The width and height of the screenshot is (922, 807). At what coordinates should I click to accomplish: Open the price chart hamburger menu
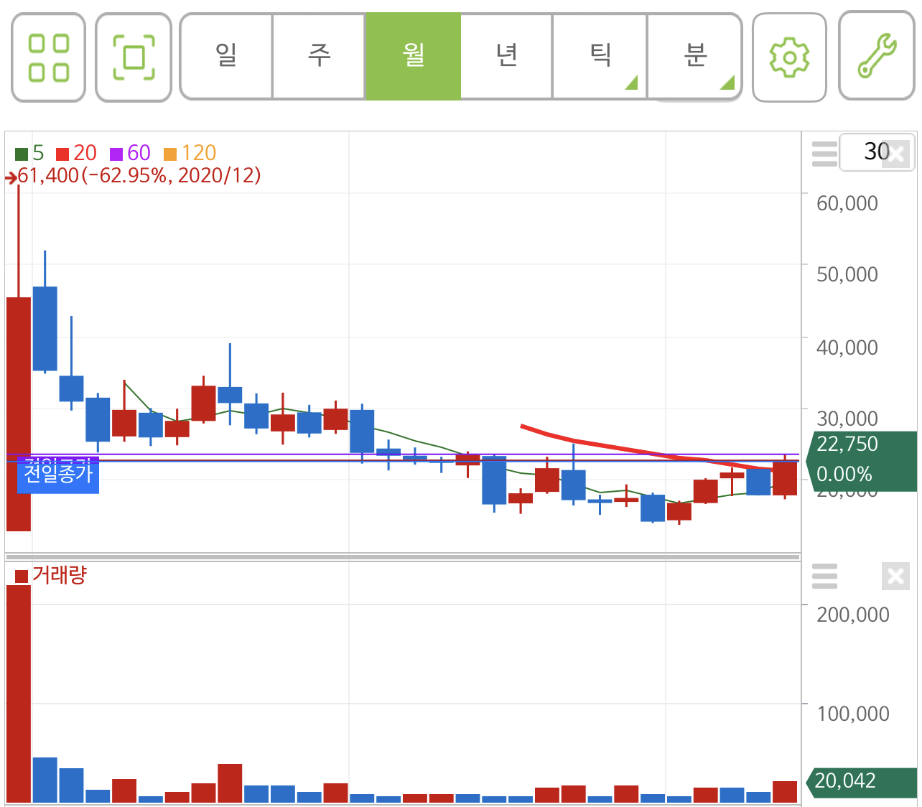[x=824, y=154]
